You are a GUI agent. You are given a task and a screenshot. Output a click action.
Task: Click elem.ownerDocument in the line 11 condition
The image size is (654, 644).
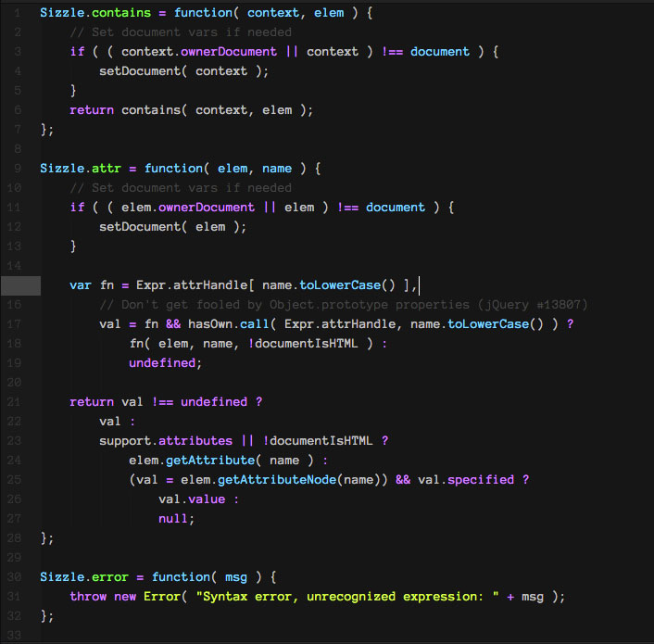tap(188, 208)
